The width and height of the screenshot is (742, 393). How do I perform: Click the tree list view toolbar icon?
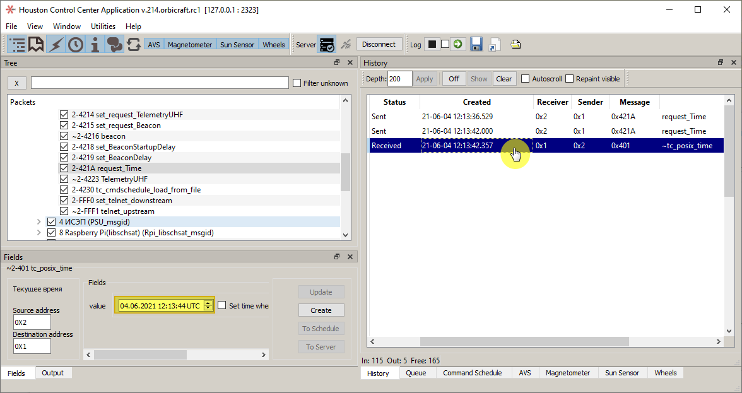click(18, 44)
